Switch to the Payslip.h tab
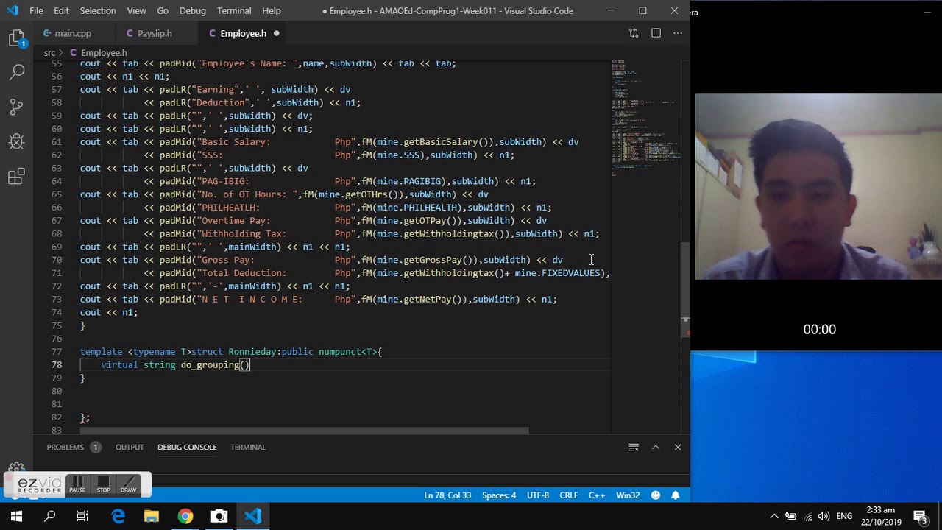 pyautogui.click(x=155, y=33)
